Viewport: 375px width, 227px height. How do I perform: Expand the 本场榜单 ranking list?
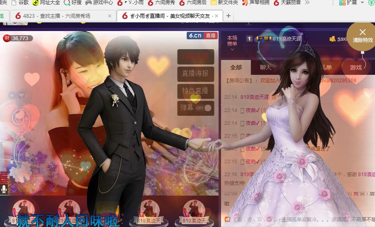(232, 43)
